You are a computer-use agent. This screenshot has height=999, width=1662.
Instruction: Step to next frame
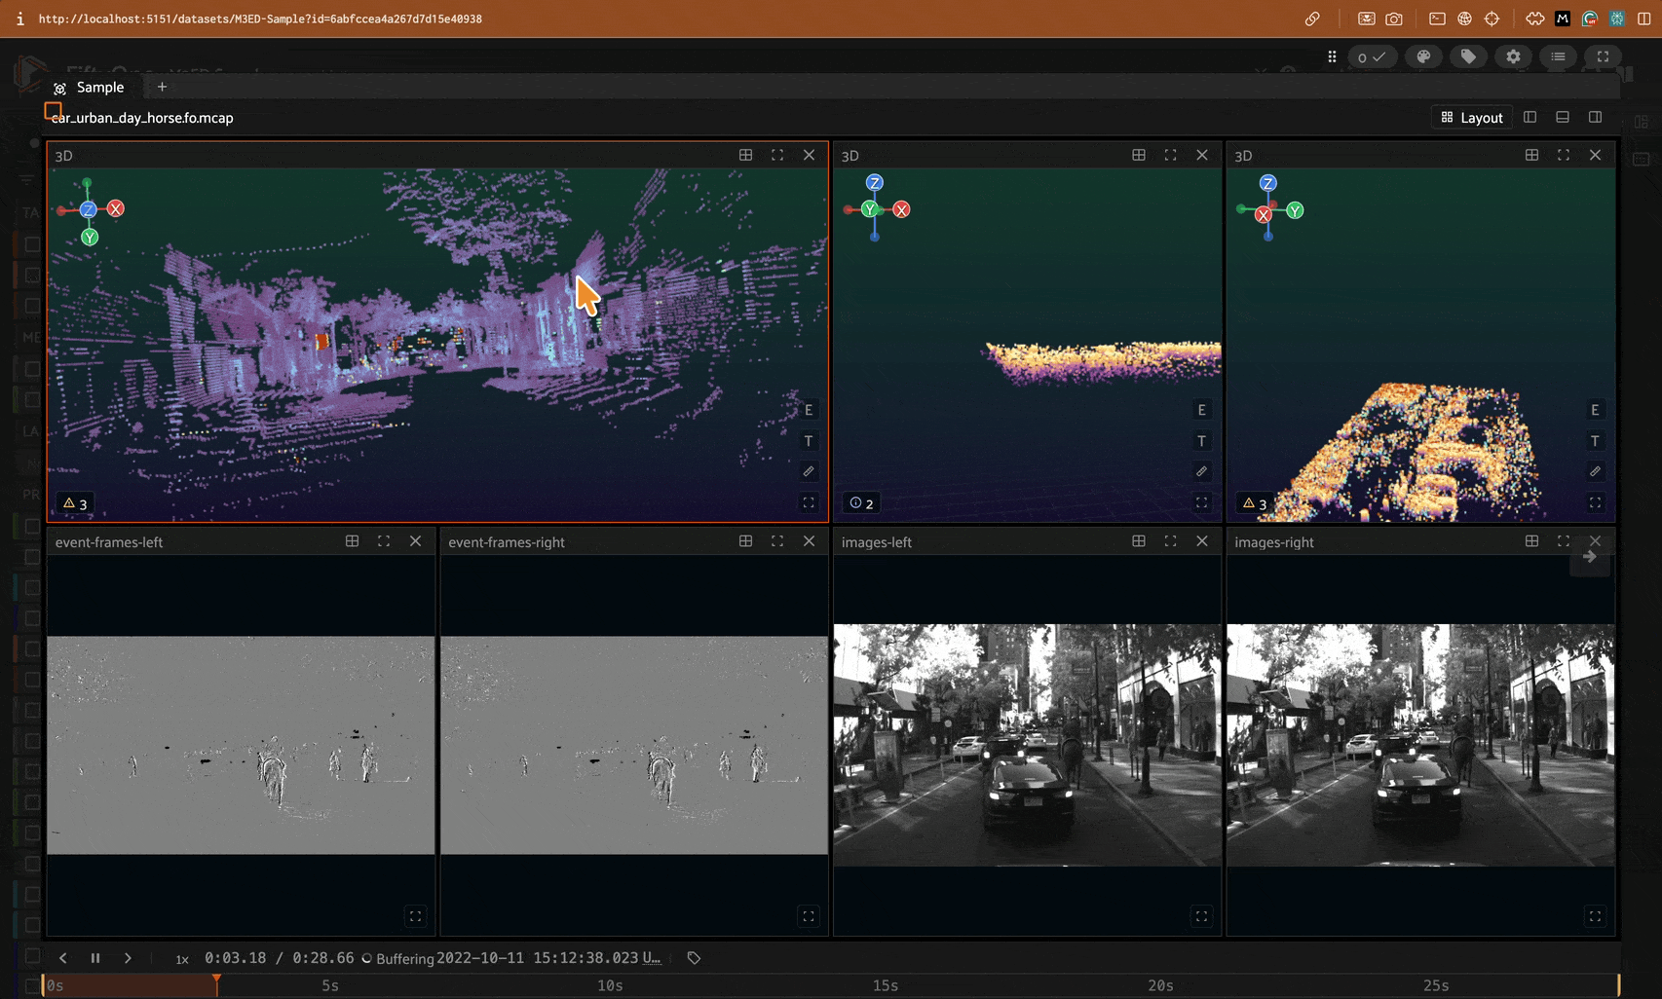(128, 958)
